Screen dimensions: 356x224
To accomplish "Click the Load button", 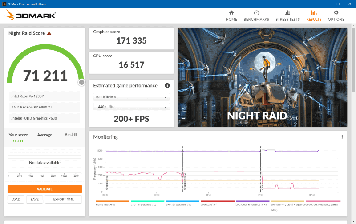I will pos(16,199).
